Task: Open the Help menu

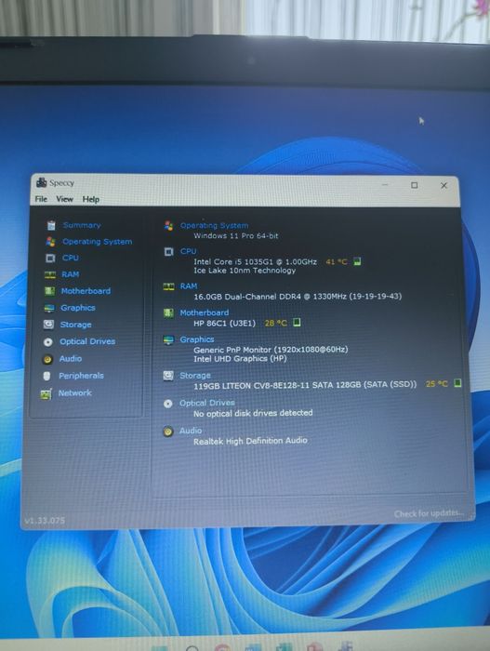Action: click(90, 199)
